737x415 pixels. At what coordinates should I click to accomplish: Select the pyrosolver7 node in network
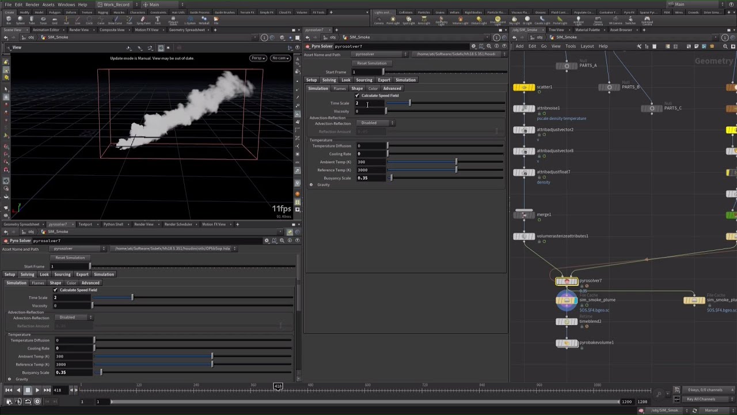567,281
